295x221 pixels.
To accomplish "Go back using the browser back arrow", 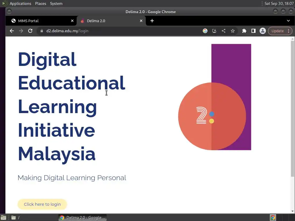I will [x=12, y=31].
